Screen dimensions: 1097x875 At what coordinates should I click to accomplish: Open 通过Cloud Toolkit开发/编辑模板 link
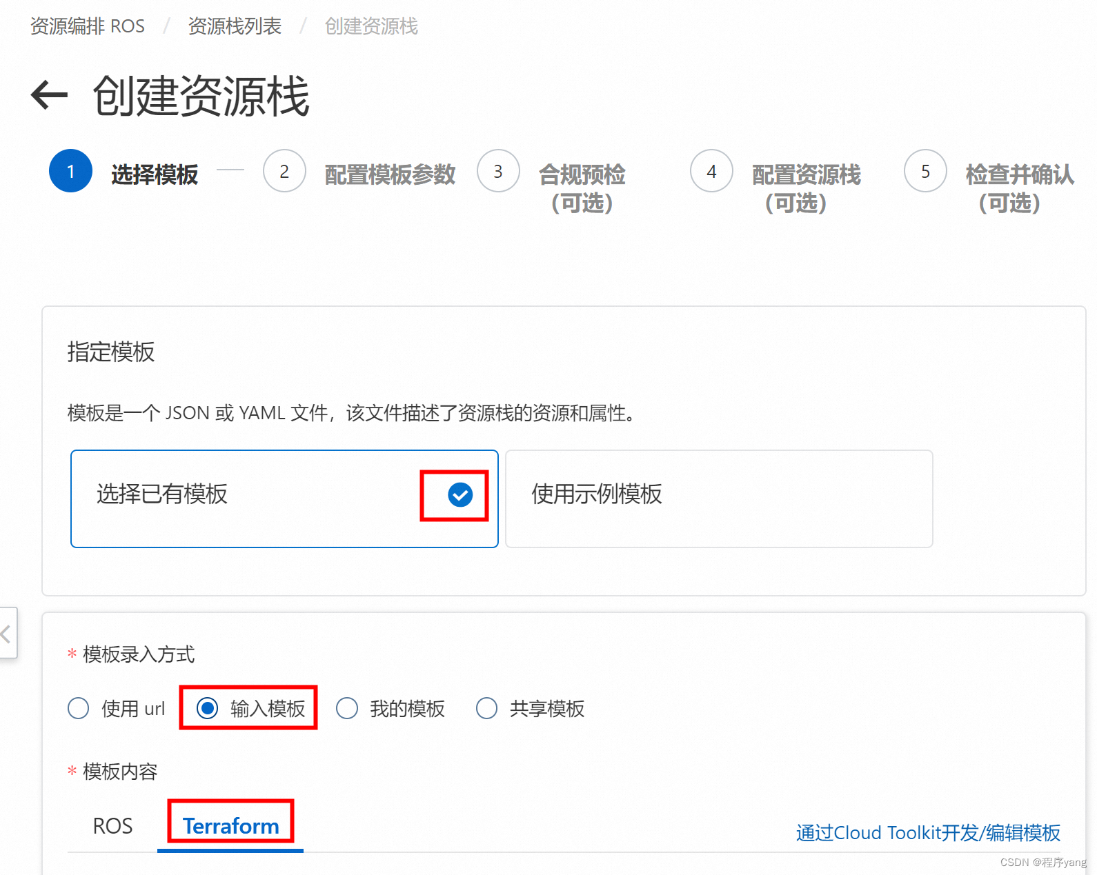point(928,832)
